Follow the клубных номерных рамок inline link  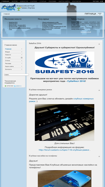pyautogui.click(x=61, y=100)
